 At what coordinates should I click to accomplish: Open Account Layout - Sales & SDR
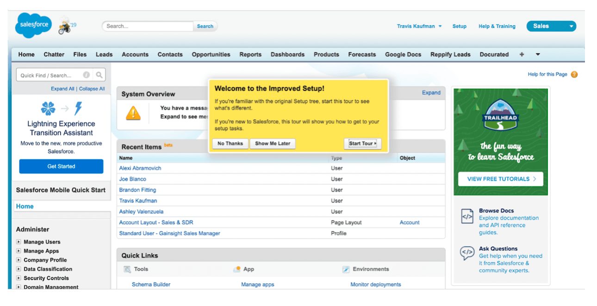click(156, 222)
